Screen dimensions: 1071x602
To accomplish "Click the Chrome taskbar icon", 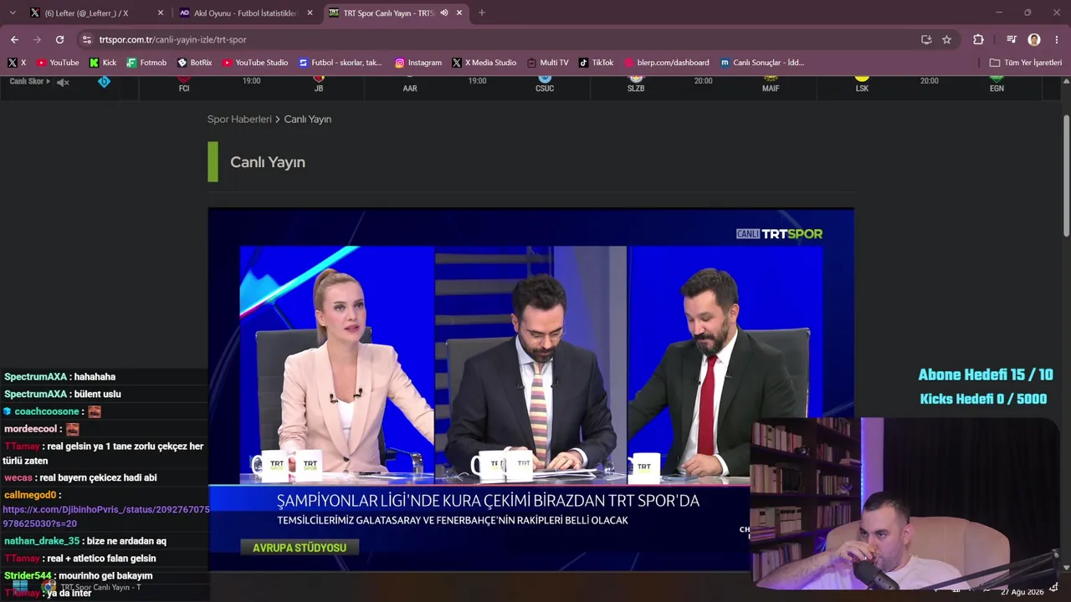I will 50,588.
